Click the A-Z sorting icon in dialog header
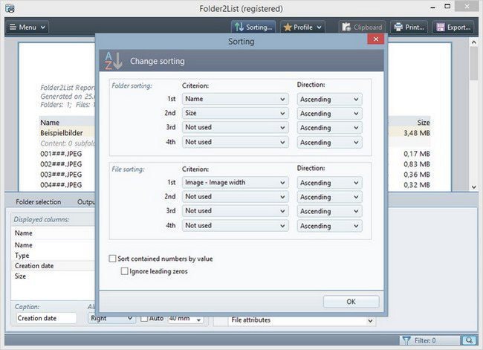Viewport: 483px width, 350px height. click(x=113, y=61)
